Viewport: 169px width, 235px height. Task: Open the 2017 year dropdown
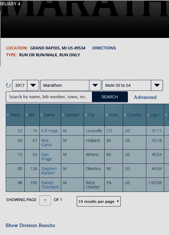click(26, 85)
